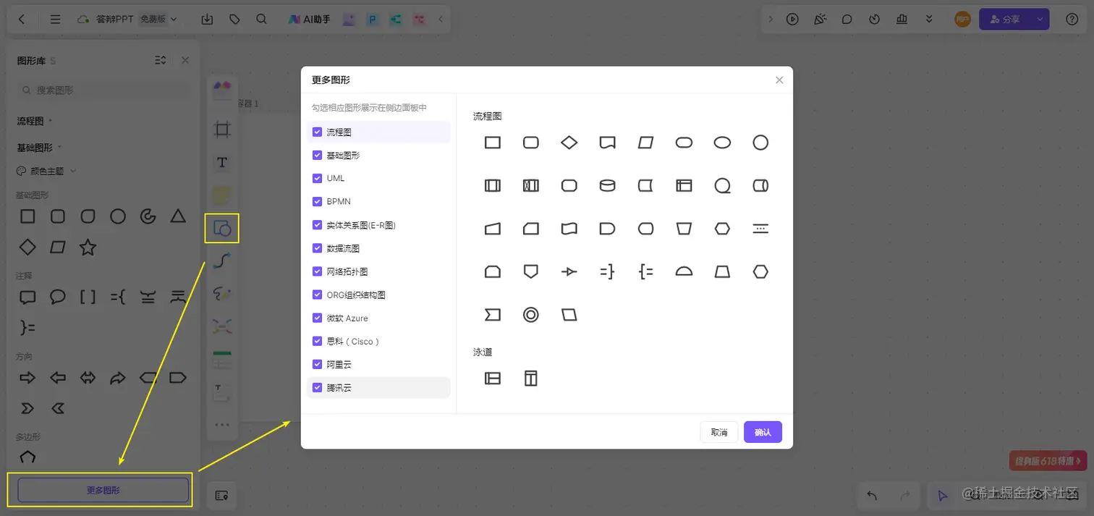Image resolution: width=1094 pixels, height=516 pixels.
Task: Select the right arrow shape in side panel
Action: [x=27, y=378]
